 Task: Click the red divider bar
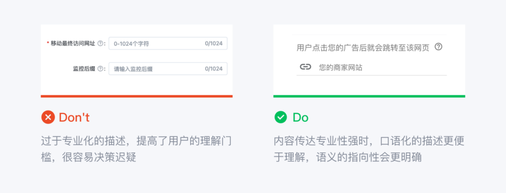136,96
